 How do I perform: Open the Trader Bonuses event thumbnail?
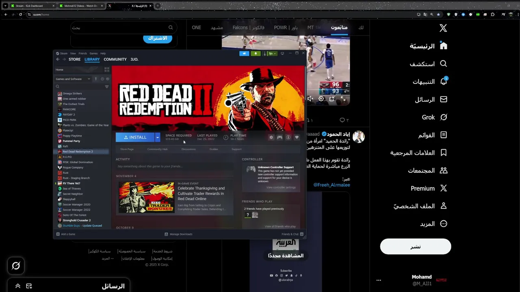coord(146,197)
